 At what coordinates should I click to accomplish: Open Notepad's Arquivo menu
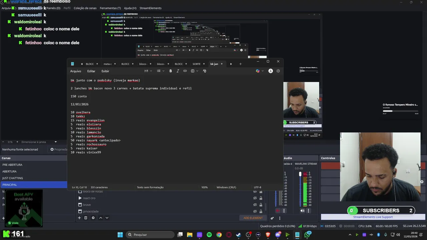point(75,71)
